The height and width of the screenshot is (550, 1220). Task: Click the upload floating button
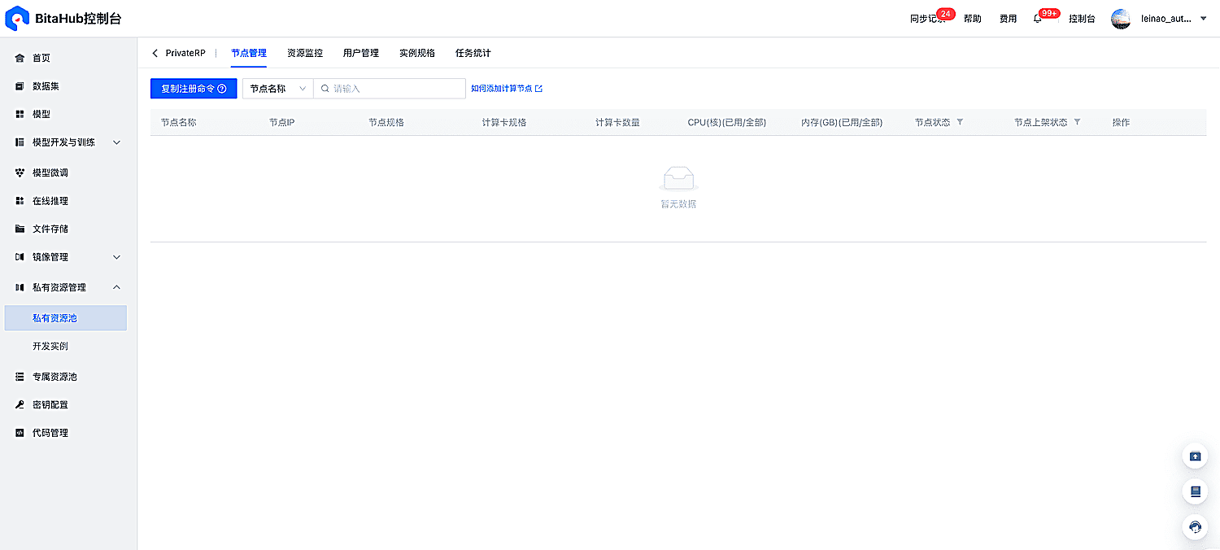click(x=1195, y=456)
